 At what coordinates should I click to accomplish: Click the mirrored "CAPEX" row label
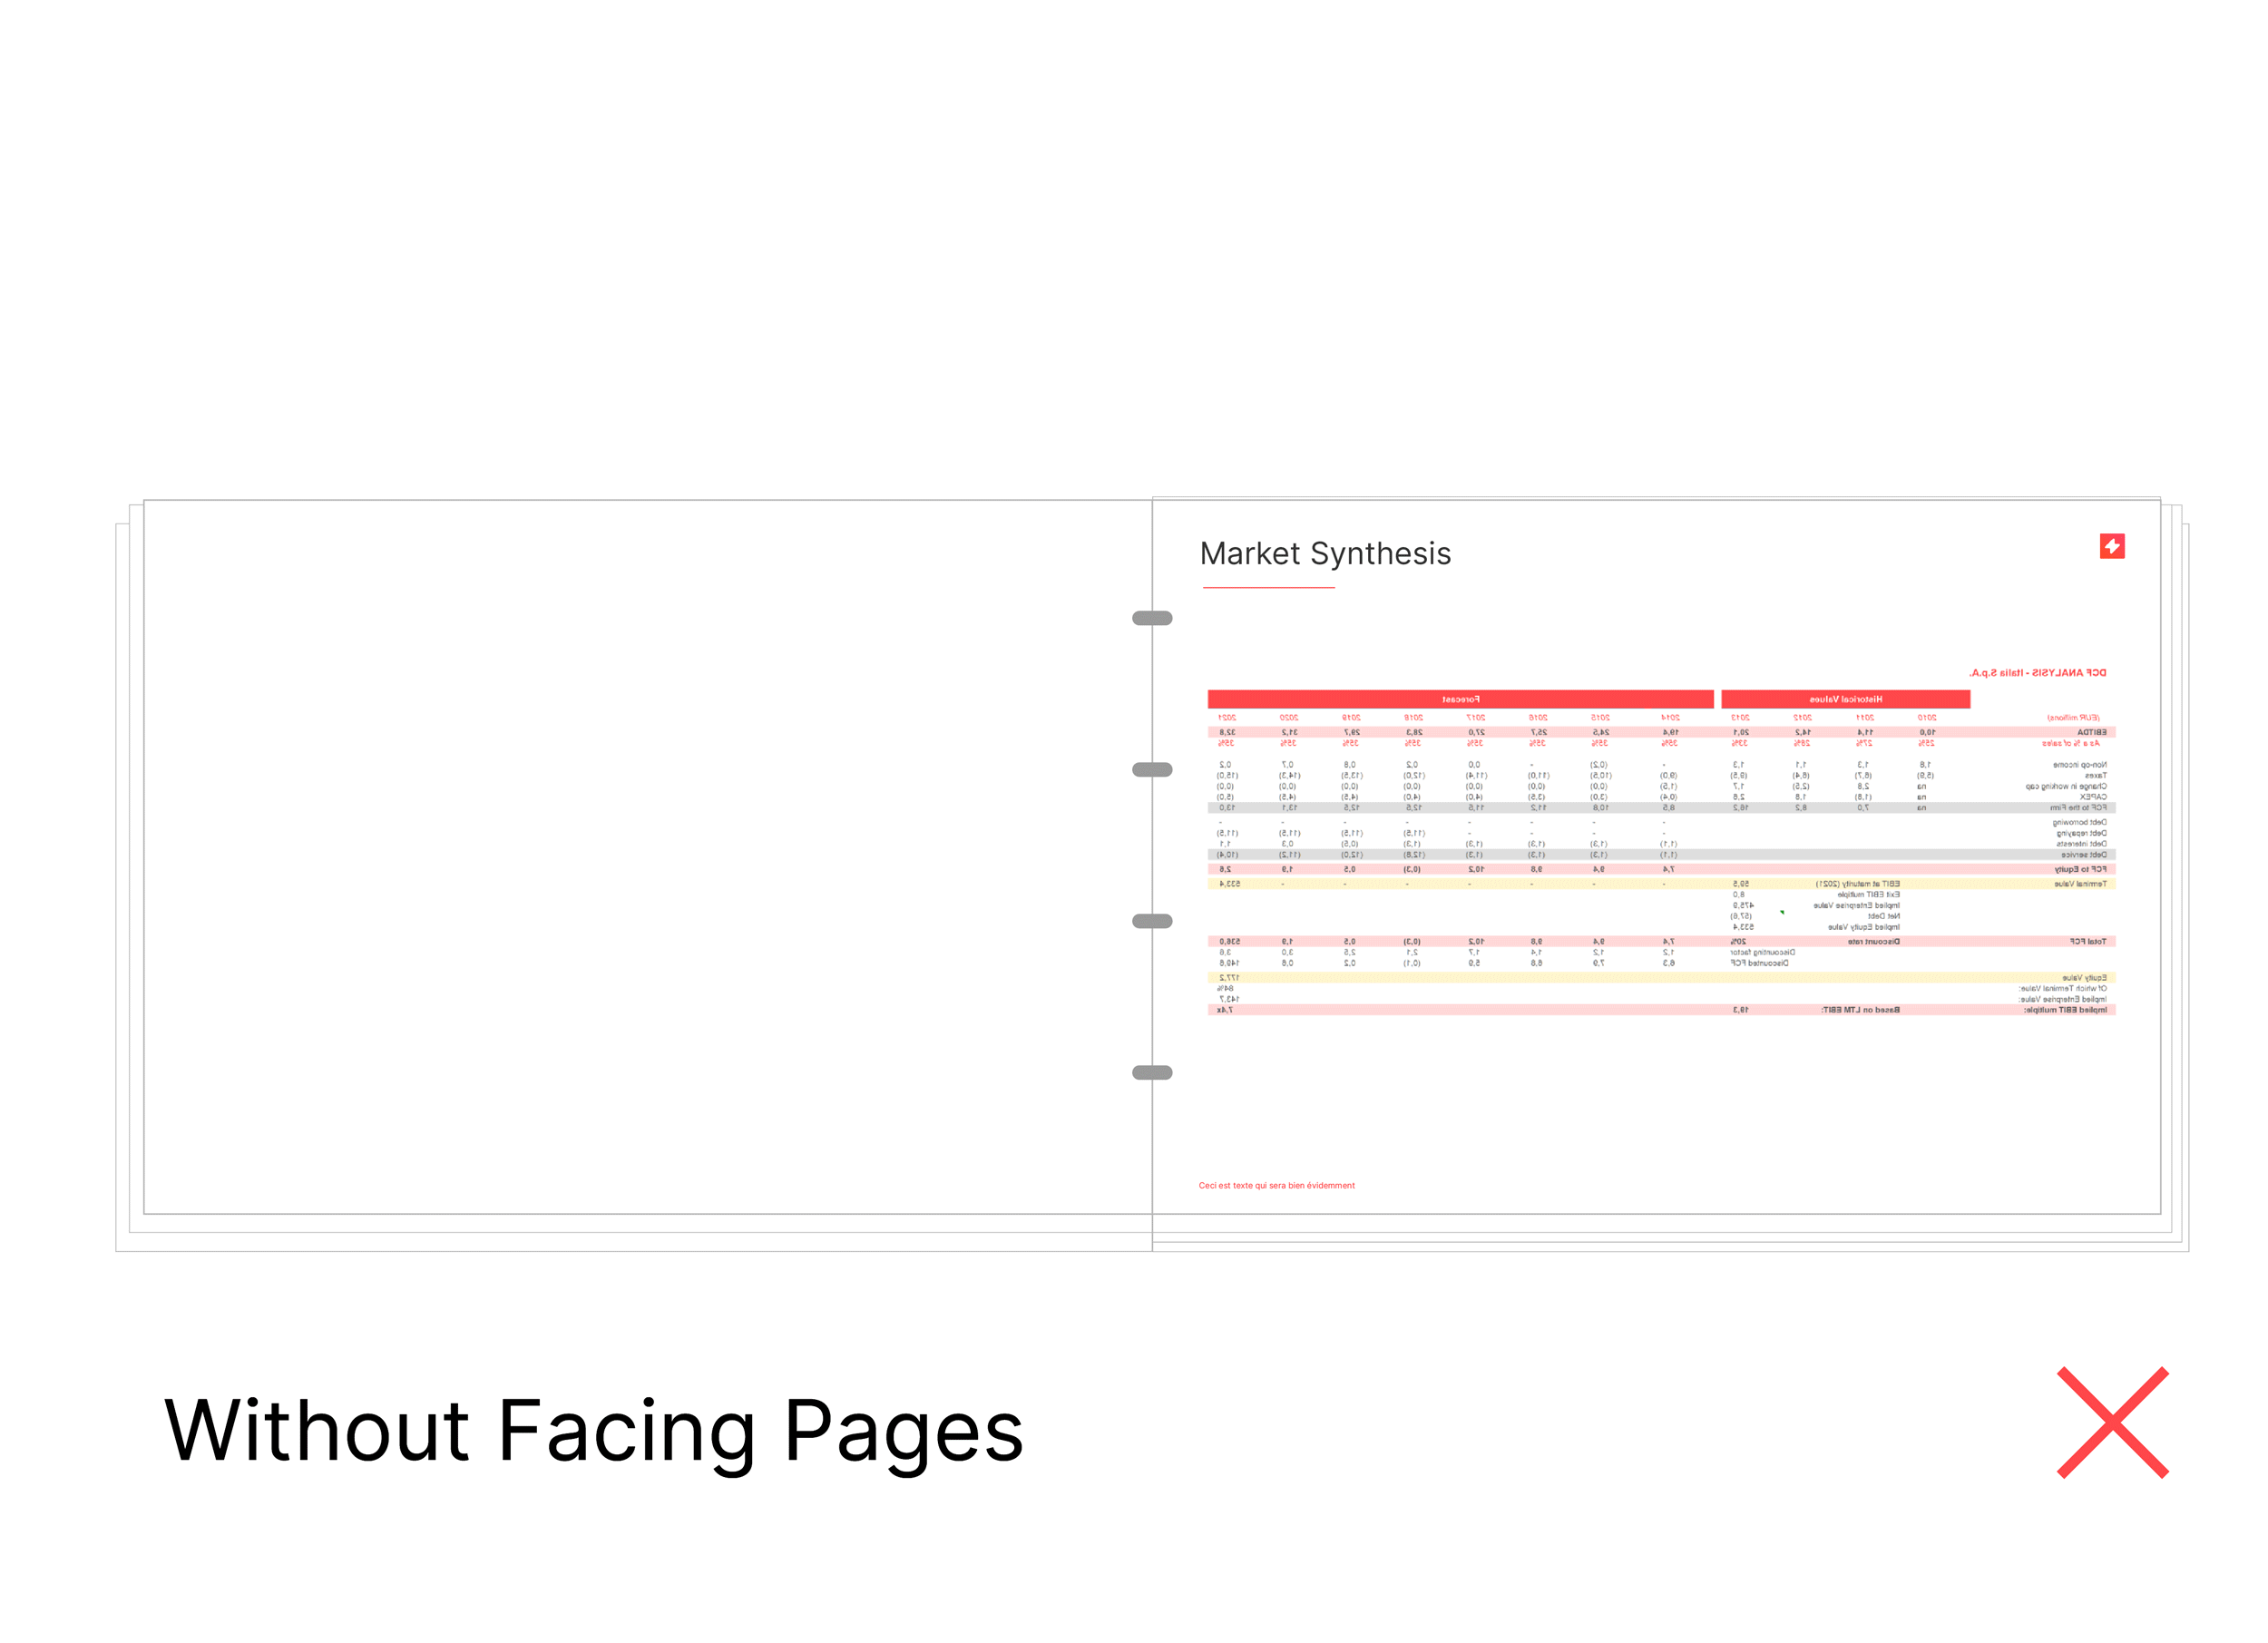click(x=2093, y=797)
